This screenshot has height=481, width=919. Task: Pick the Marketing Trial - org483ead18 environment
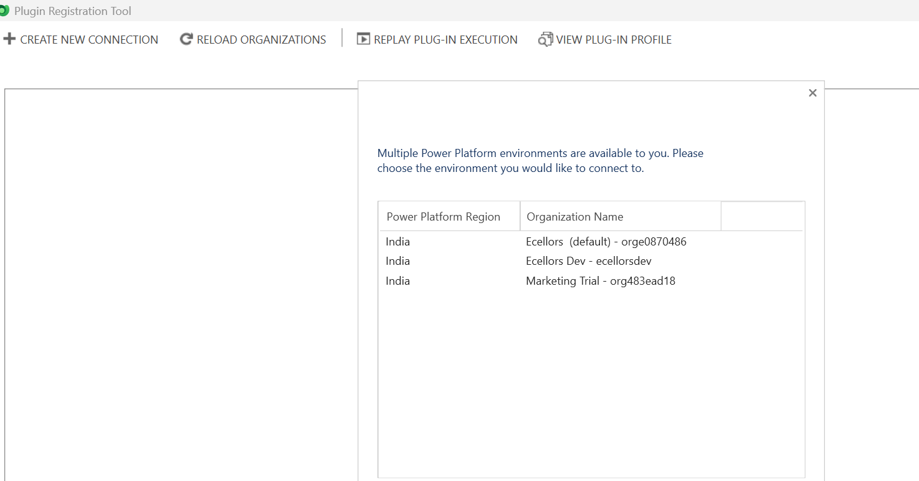click(600, 281)
